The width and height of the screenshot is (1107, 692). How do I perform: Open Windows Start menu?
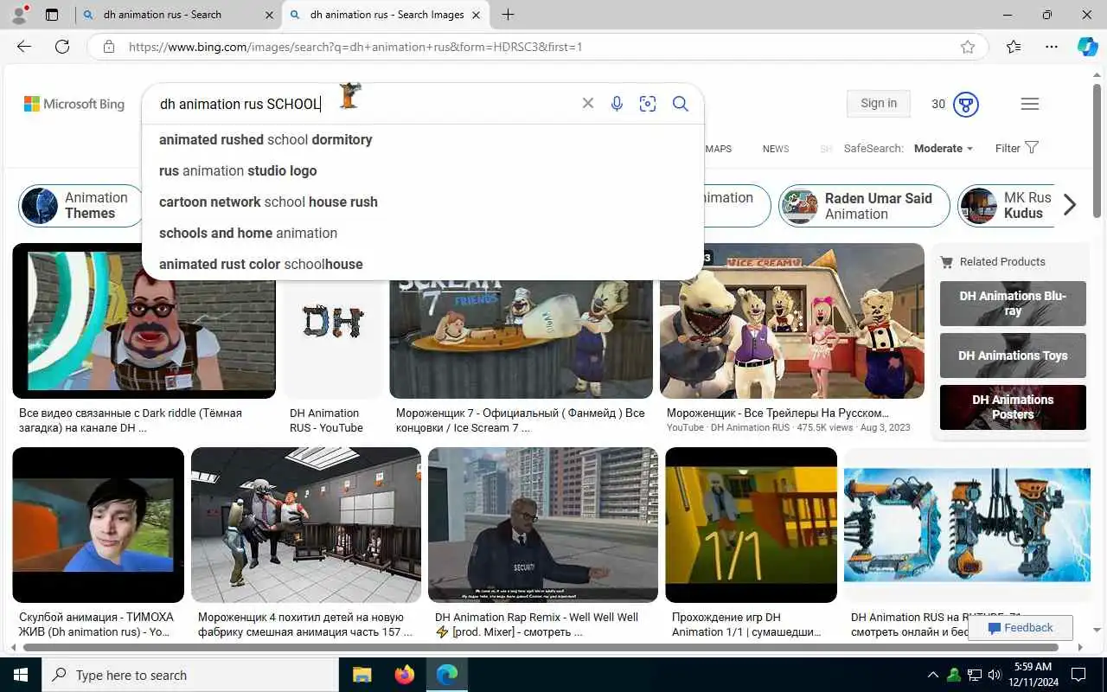coord(21,675)
